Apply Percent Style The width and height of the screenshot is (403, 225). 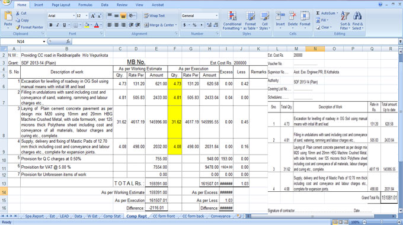click(x=194, y=25)
